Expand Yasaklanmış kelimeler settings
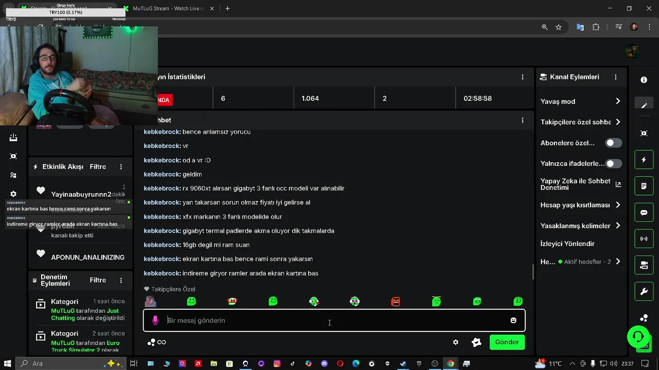Image resolution: width=659 pixels, height=370 pixels. pyautogui.click(x=581, y=226)
